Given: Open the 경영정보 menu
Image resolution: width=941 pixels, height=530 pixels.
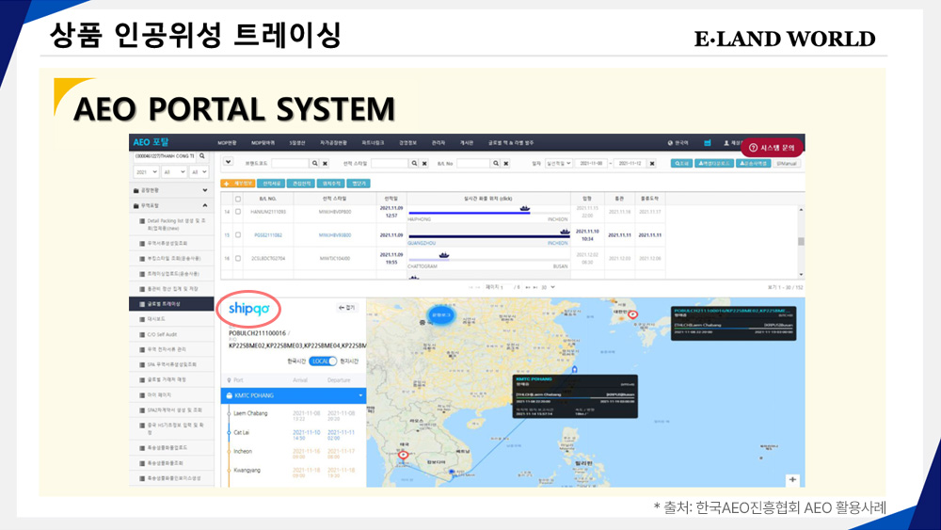Looking at the screenshot, I should 407,143.
